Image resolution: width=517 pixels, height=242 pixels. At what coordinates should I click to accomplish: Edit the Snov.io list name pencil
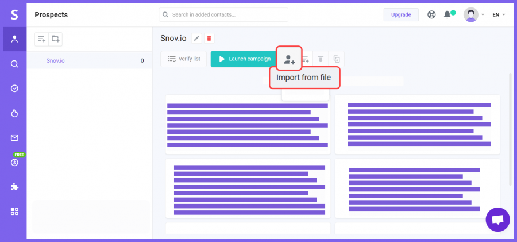[x=196, y=39]
